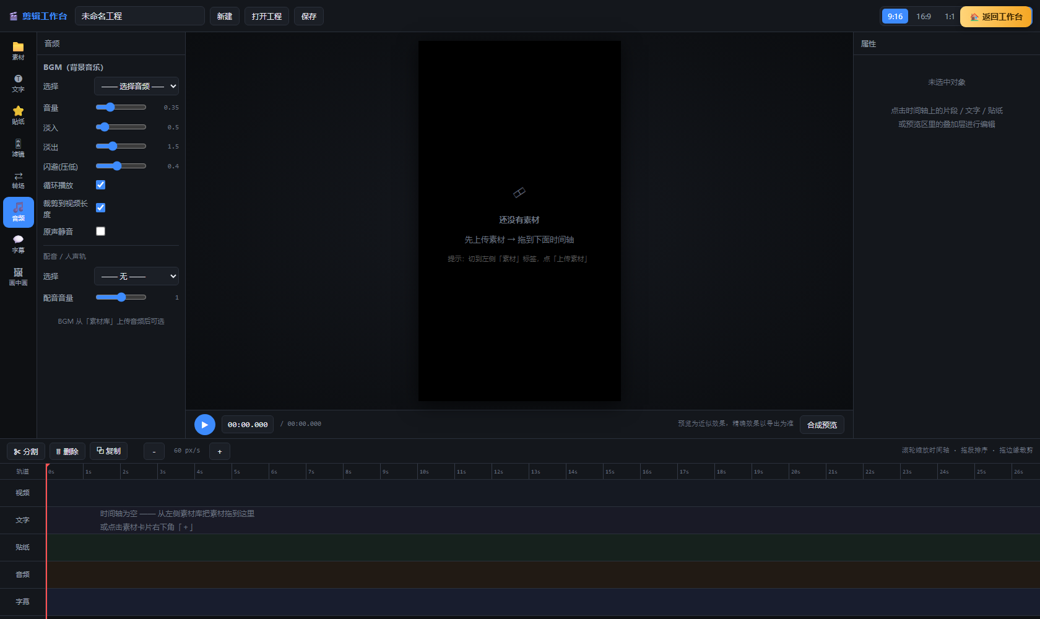Adjust the 淡入 fade-in slider
The image size is (1040, 619).
121,127
